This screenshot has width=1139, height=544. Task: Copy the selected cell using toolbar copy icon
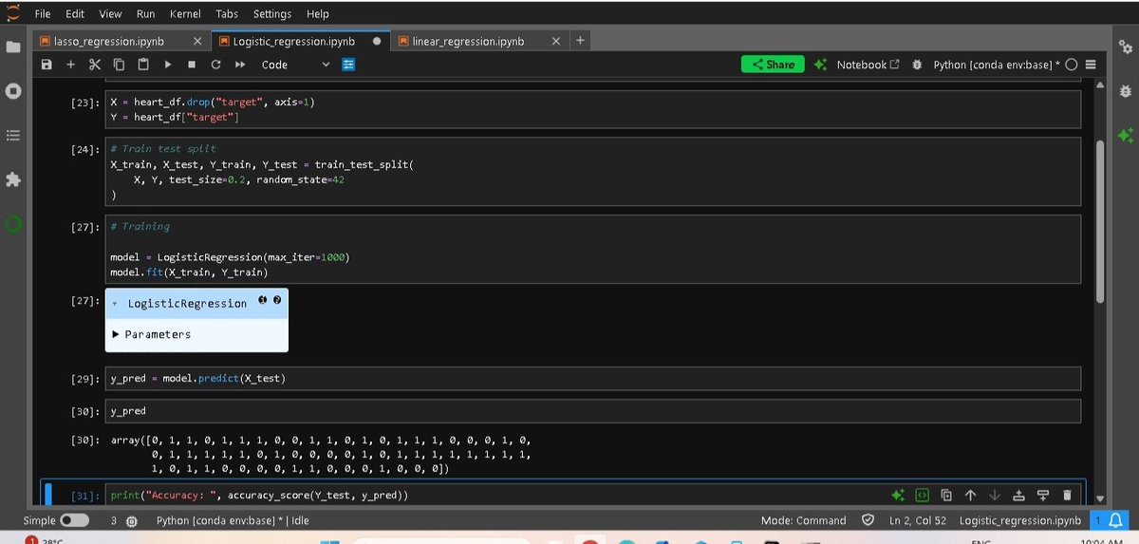click(119, 65)
